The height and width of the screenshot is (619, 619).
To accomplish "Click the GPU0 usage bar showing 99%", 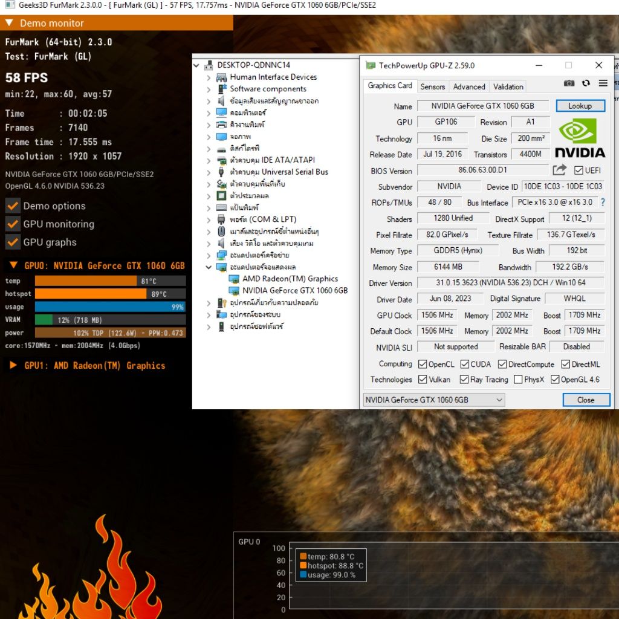I will (110, 306).
